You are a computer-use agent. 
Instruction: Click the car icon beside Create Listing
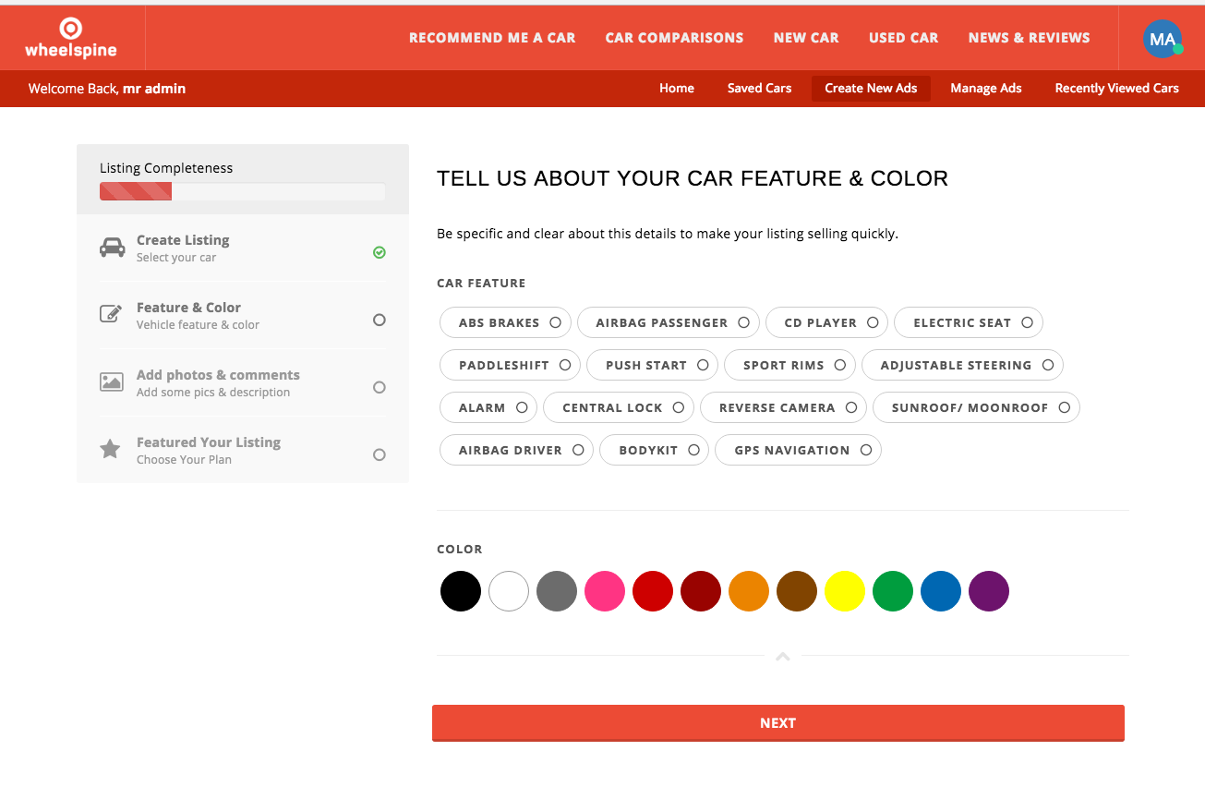point(112,248)
